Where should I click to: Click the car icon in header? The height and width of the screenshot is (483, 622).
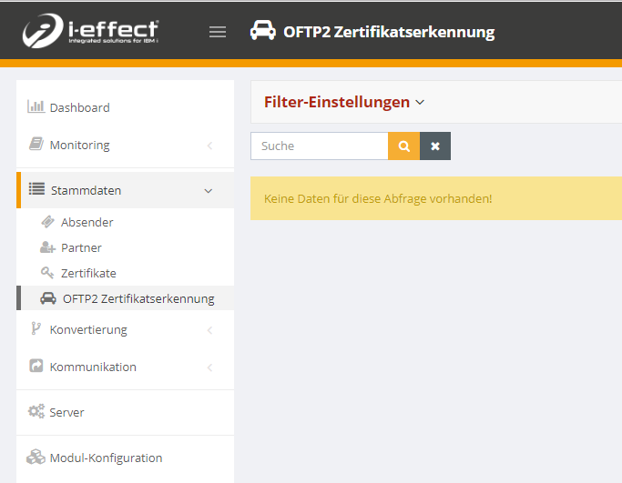coord(262,32)
